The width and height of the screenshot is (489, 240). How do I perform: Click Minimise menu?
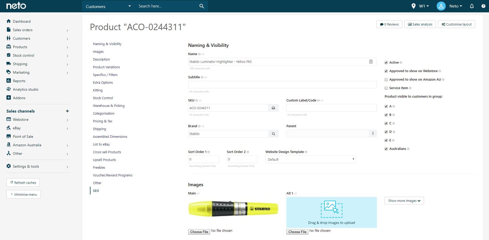tap(23, 194)
